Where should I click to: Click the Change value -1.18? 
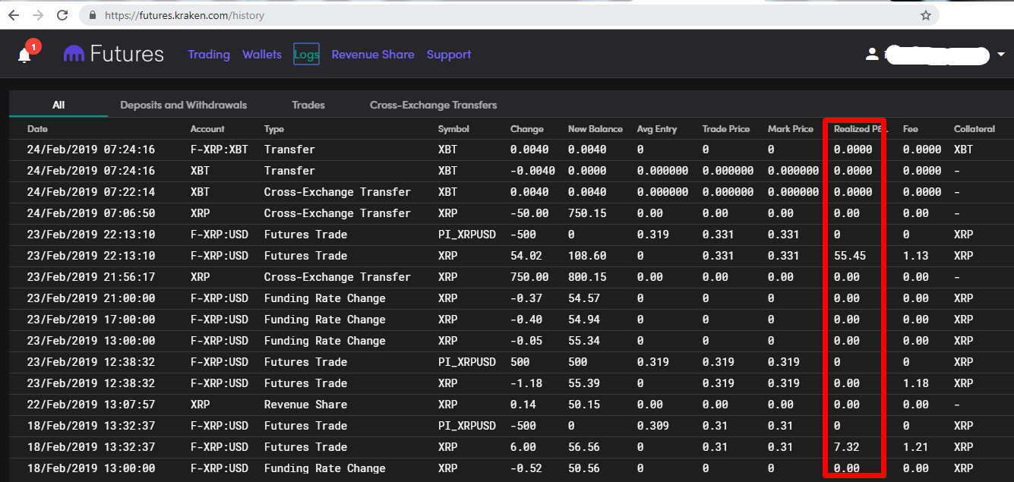click(x=526, y=383)
